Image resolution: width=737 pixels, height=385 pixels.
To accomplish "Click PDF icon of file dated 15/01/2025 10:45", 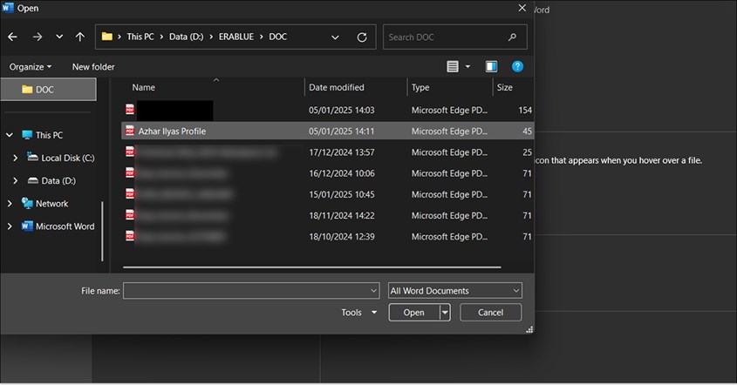I will (130, 194).
